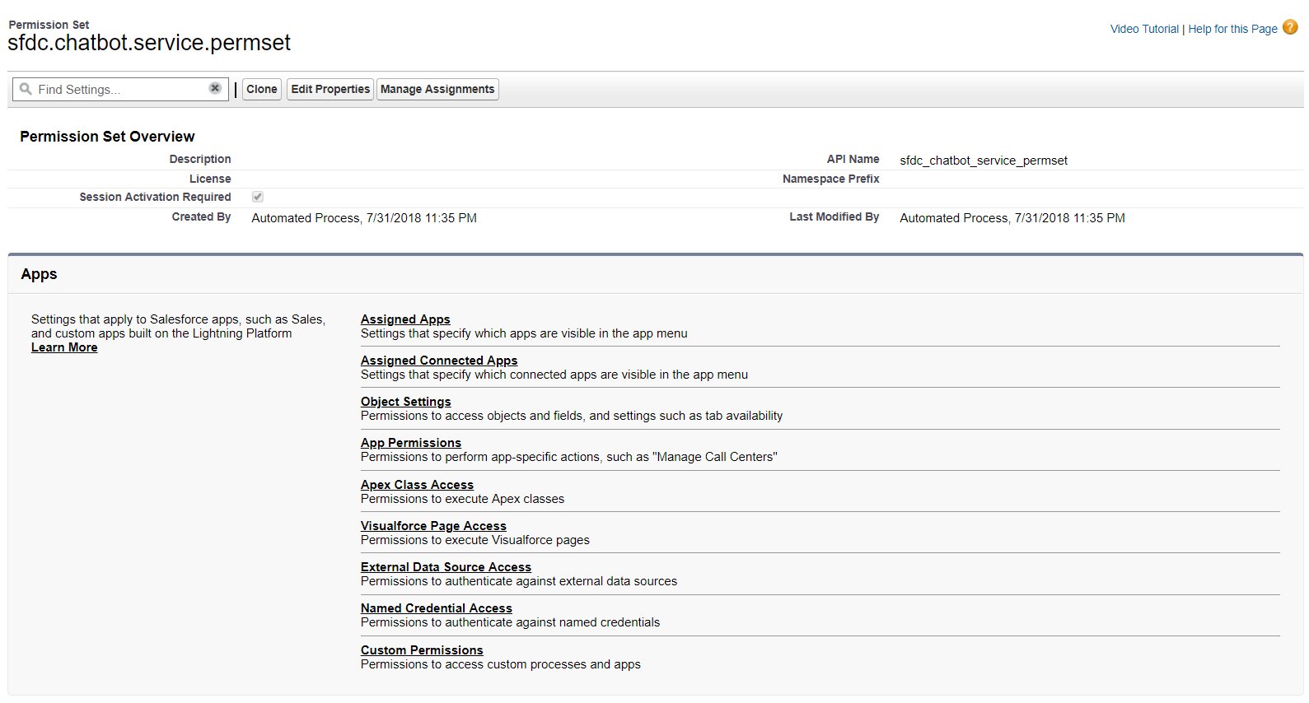1309x703 pixels.
Task: Open Edit Properties
Action: (330, 89)
